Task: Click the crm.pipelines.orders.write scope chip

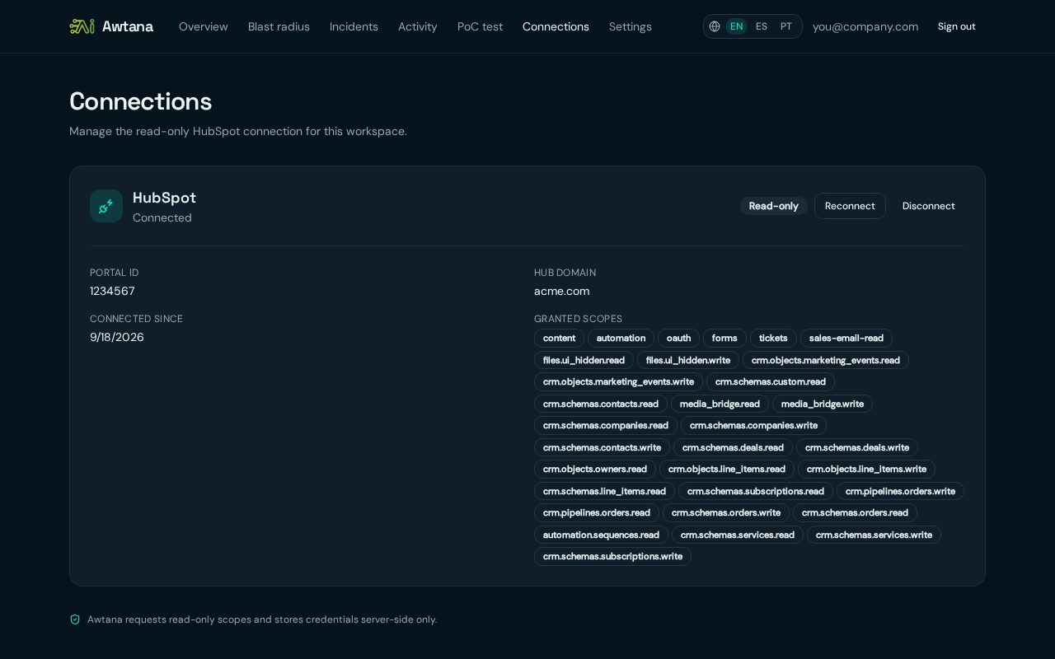Action: pos(900,491)
